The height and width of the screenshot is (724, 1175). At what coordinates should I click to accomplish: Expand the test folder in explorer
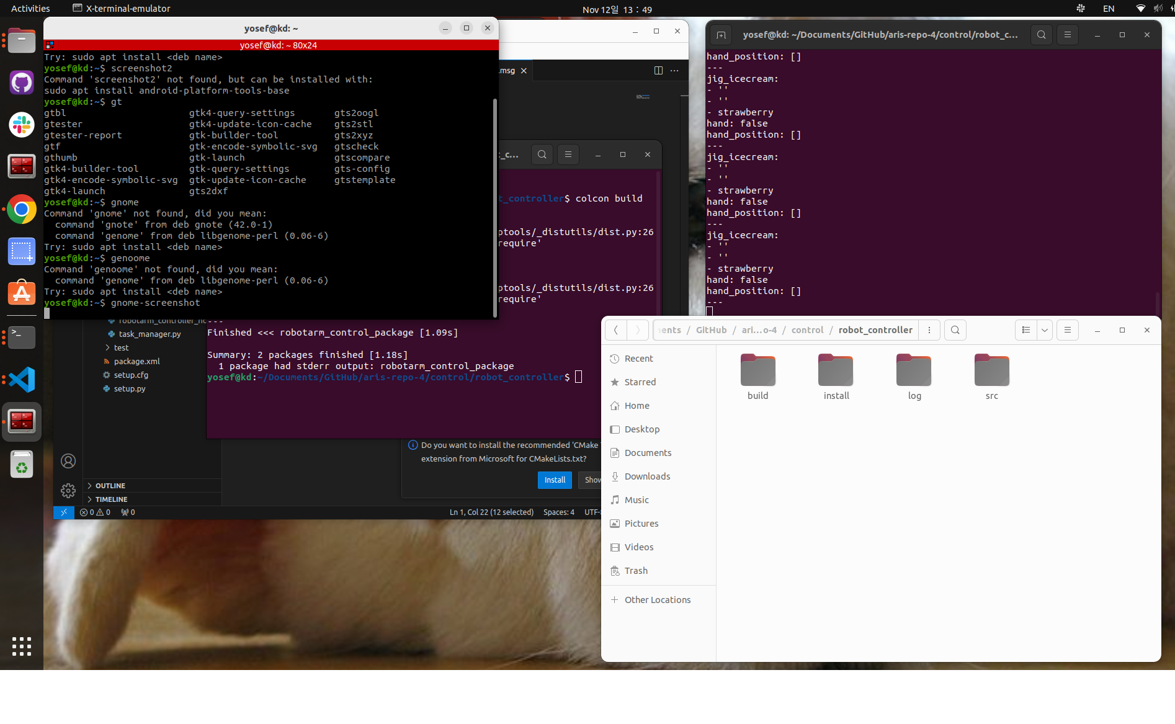[x=121, y=348]
